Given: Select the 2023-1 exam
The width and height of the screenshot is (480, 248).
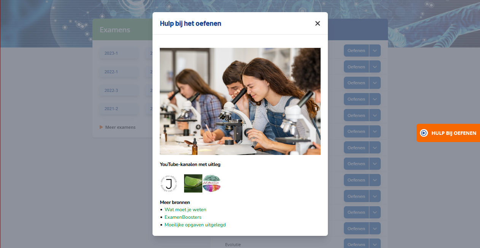Looking at the screenshot, I should [x=111, y=53].
